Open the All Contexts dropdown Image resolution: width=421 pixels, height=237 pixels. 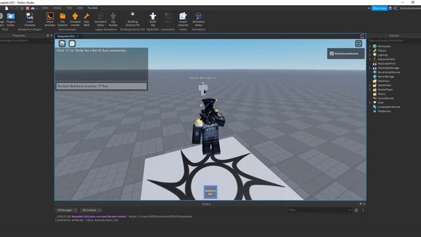[91, 210]
